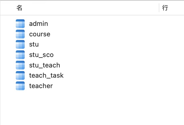Select the stu table name
This screenshot has height=125, width=184.
point(34,44)
